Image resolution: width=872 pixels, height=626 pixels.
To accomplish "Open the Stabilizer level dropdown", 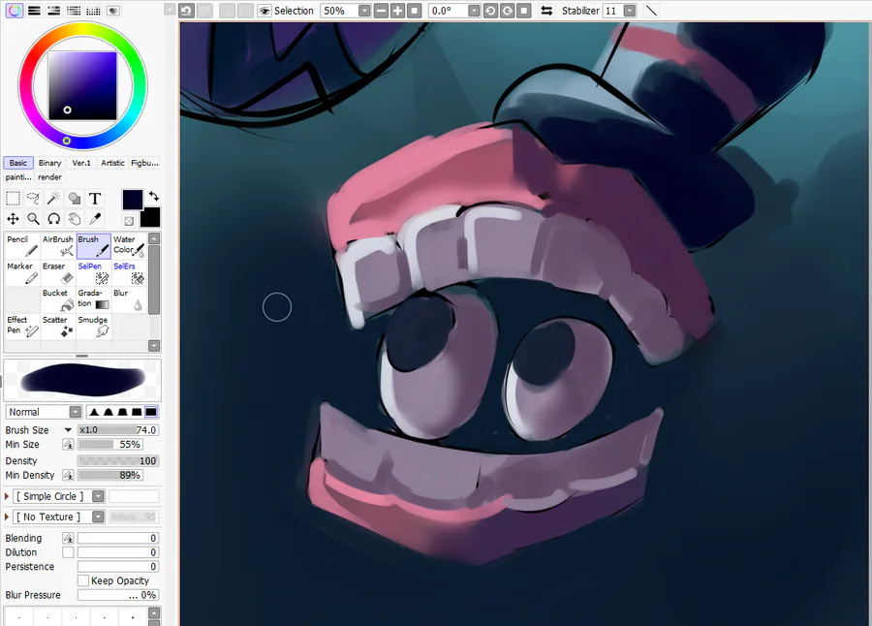I will tap(630, 11).
